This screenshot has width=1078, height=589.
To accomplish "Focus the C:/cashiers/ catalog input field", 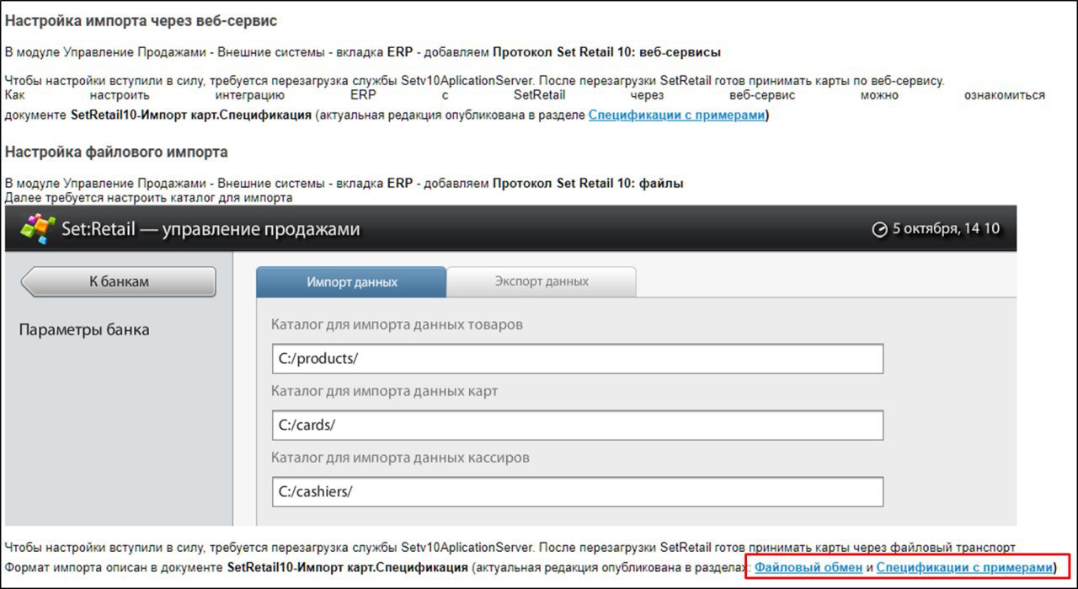I will [x=578, y=492].
